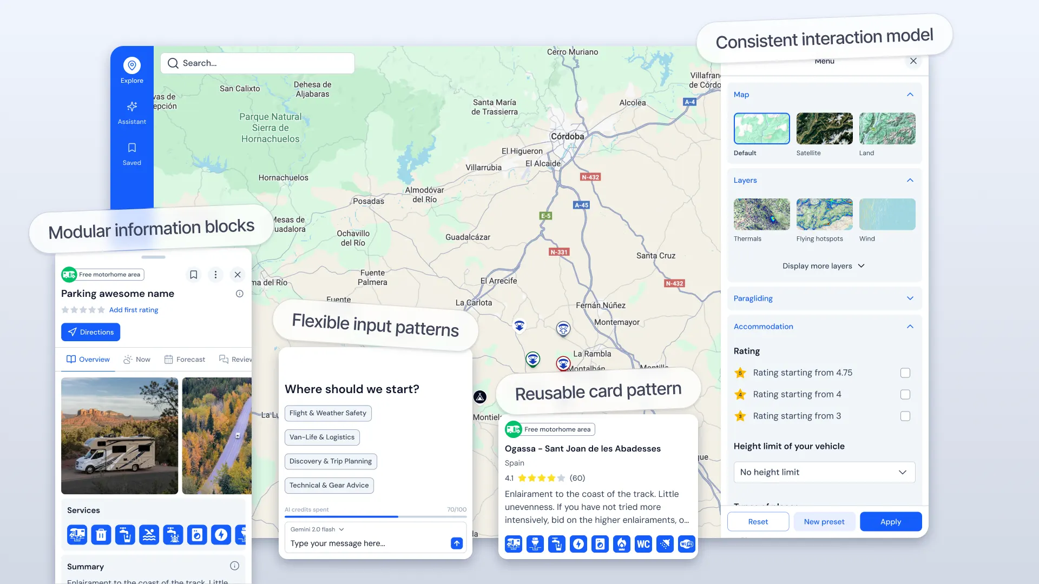The height and width of the screenshot is (584, 1039).
Task: Click the info icon next to Summary
Action: click(x=234, y=566)
